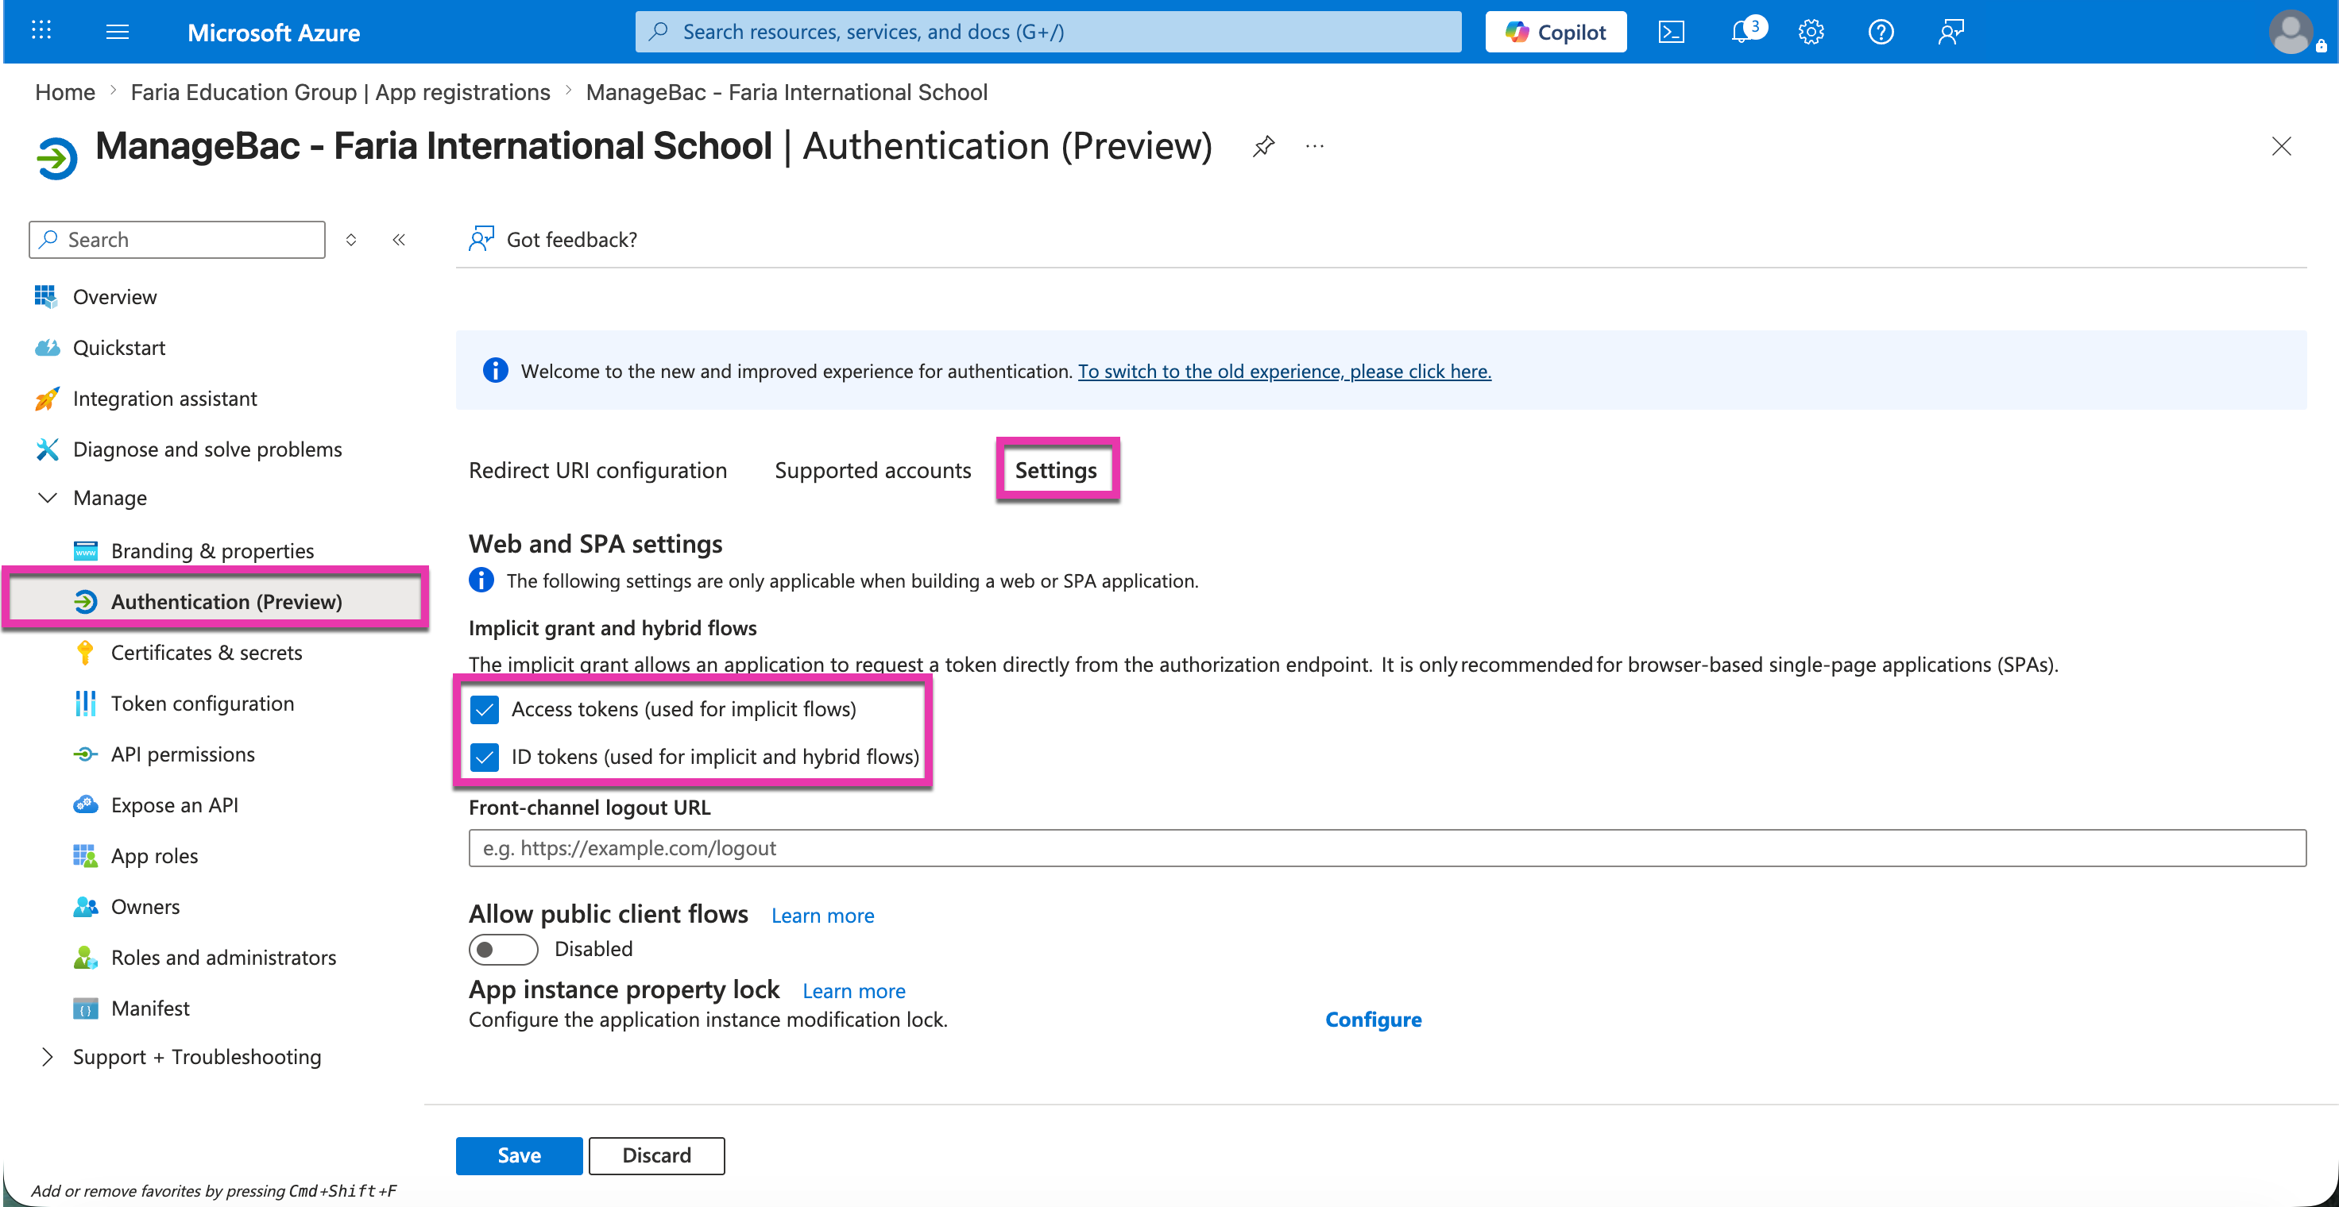Click the Front-channel logout URL field
This screenshot has width=2339, height=1207.
1386,847
